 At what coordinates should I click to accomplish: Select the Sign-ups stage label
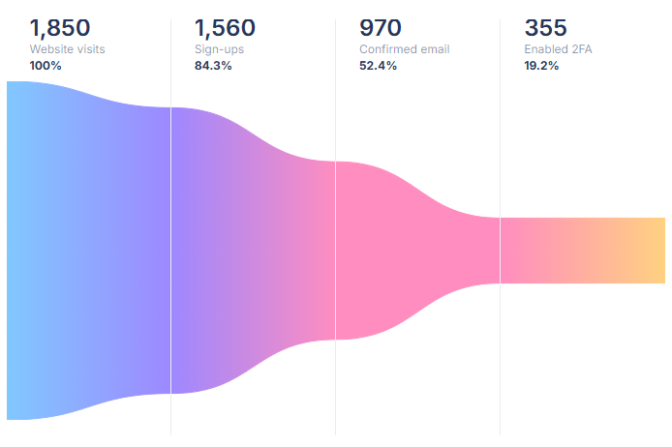(x=221, y=49)
